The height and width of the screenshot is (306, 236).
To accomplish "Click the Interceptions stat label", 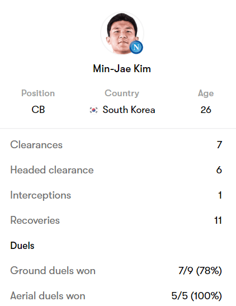I will point(41,195).
